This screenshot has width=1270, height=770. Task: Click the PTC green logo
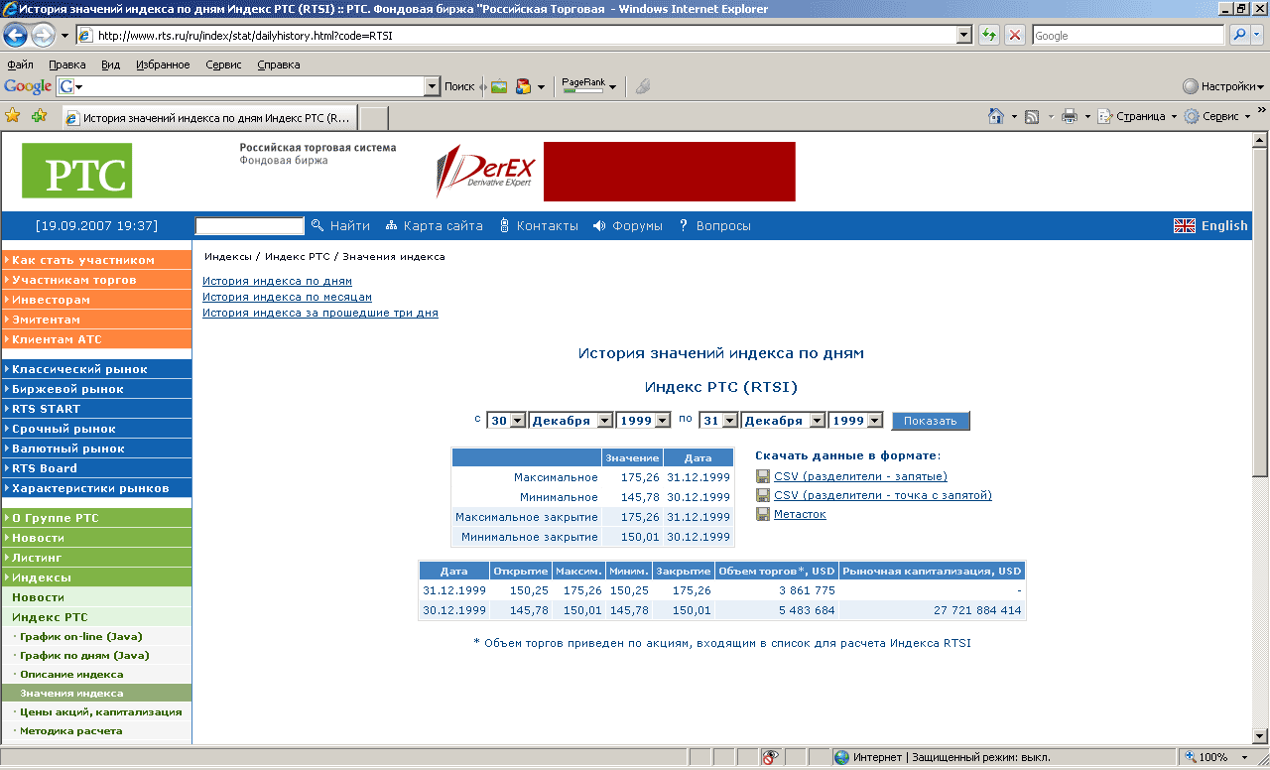[x=76, y=171]
